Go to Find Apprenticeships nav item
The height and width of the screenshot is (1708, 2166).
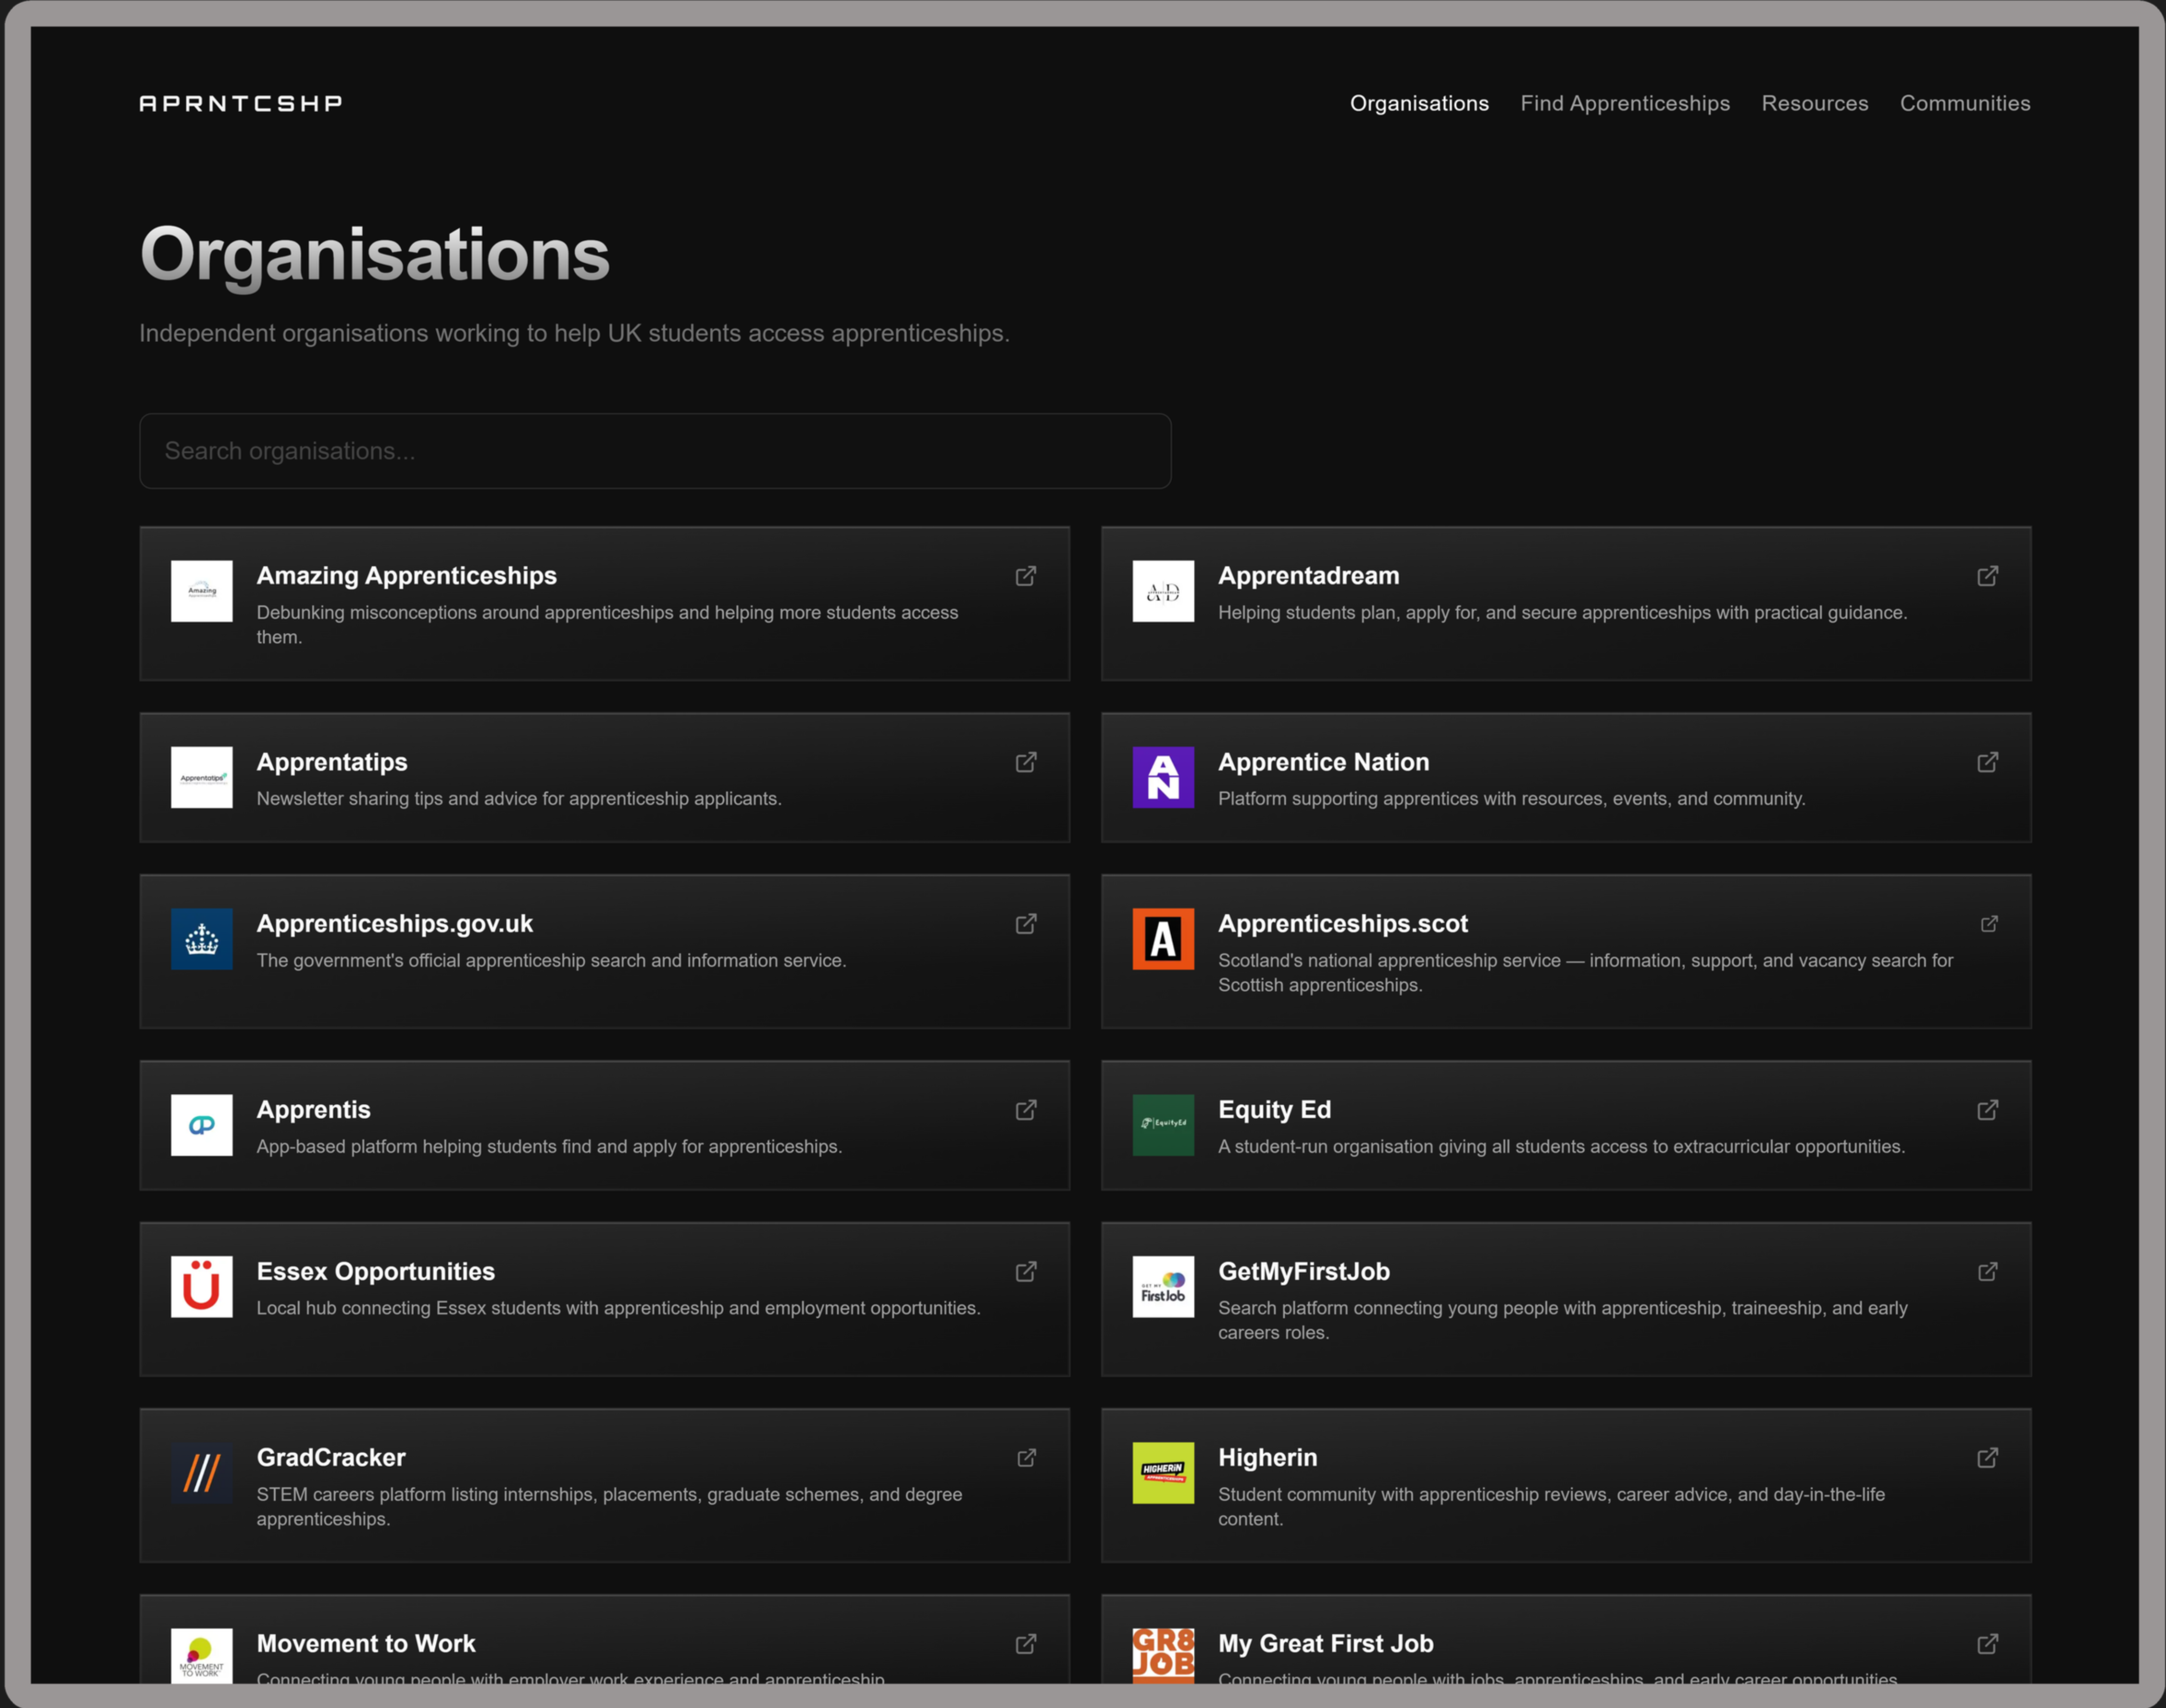pos(1625,103)
